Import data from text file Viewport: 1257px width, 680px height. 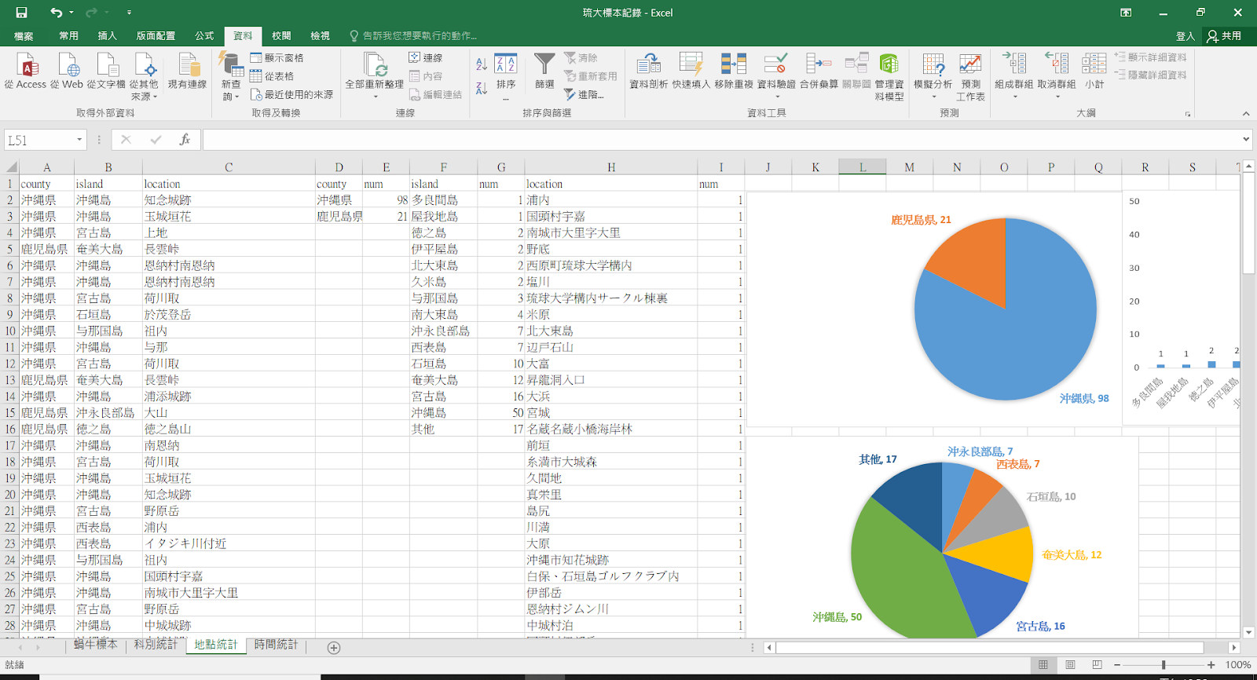106,71
